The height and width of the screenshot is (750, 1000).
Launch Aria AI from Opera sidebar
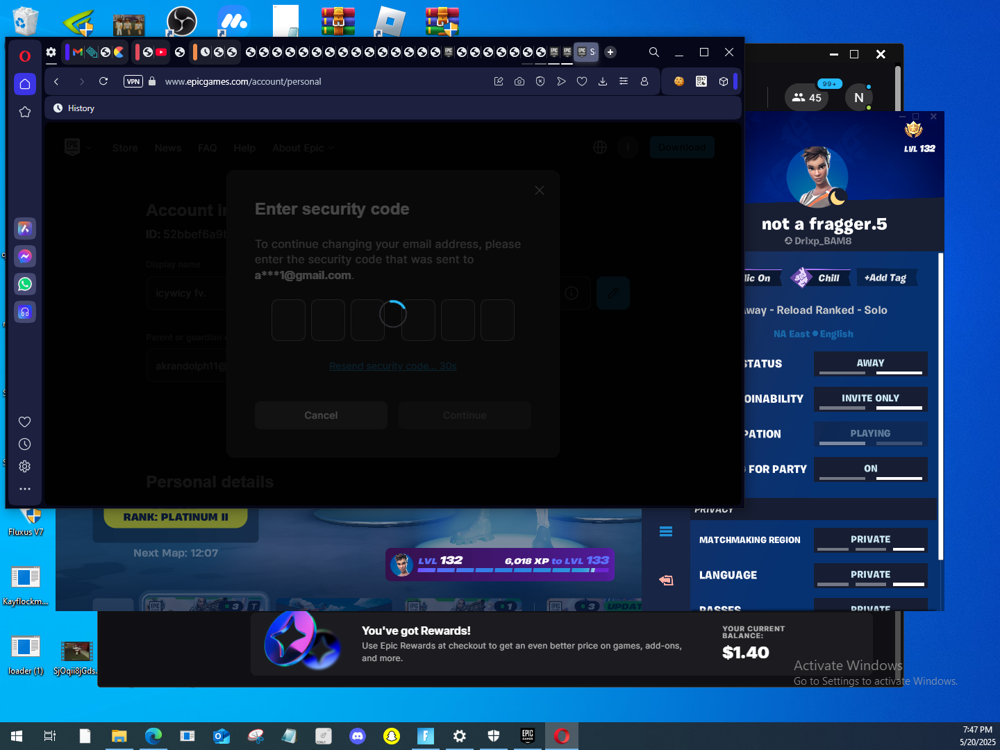click(x=25, y=228)
